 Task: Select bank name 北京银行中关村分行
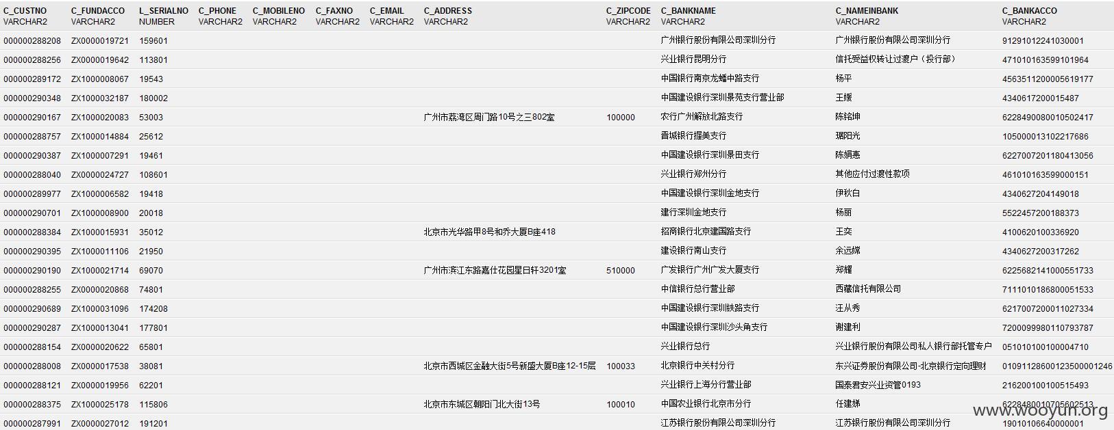pyautogui.click(x=698, y=366)
